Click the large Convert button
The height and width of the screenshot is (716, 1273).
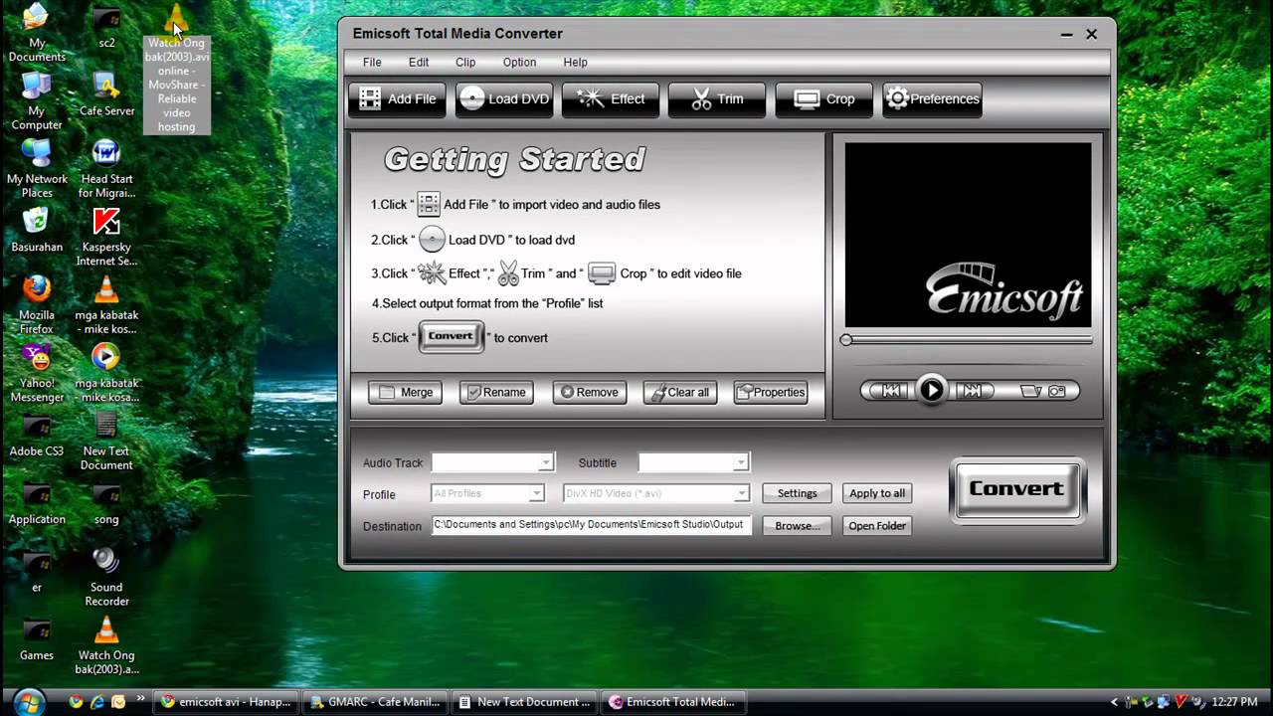[1016, 489]
